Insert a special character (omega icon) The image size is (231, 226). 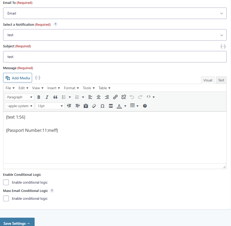point(102,106)
